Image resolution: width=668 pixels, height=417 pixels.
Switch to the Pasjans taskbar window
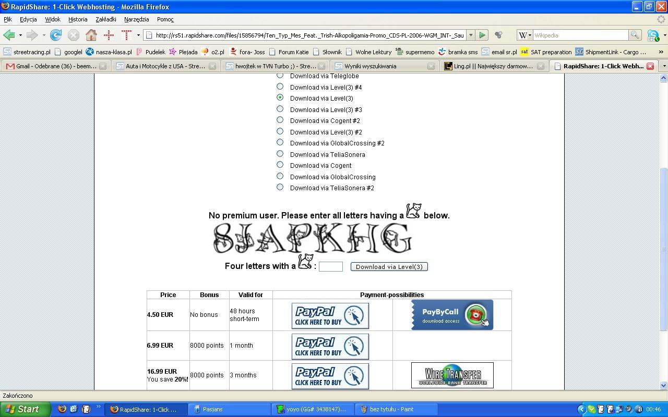pos(230,409)
